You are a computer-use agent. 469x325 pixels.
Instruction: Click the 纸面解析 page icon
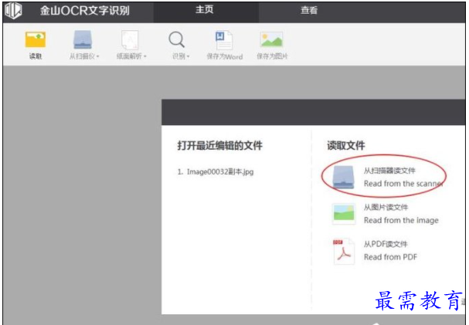pyautogui.click(x=130, y=39)
